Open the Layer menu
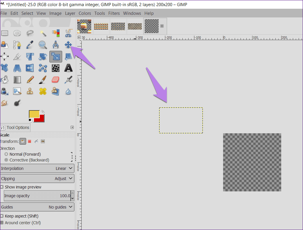303x230 pixels. pyautogui.click(x=70, y=13)
